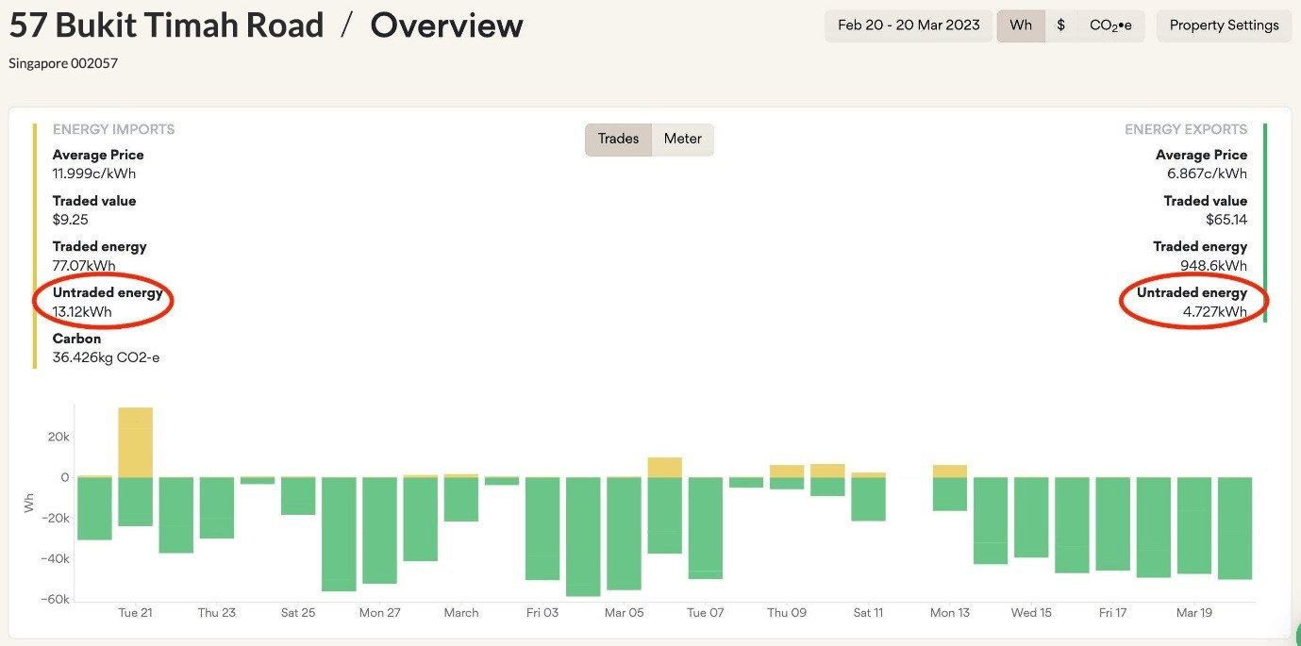Select the Trades tab
Image resolution: width=1301 pixels, height=646 pixels.
click(618, 139)
